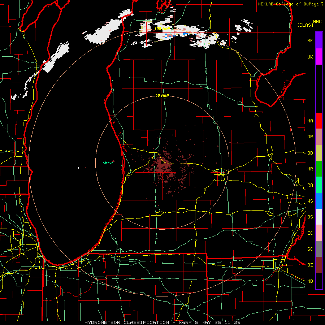Click the green rain echo over Lake Michigan
Screen dimensions: 325x325
(108, 162)
